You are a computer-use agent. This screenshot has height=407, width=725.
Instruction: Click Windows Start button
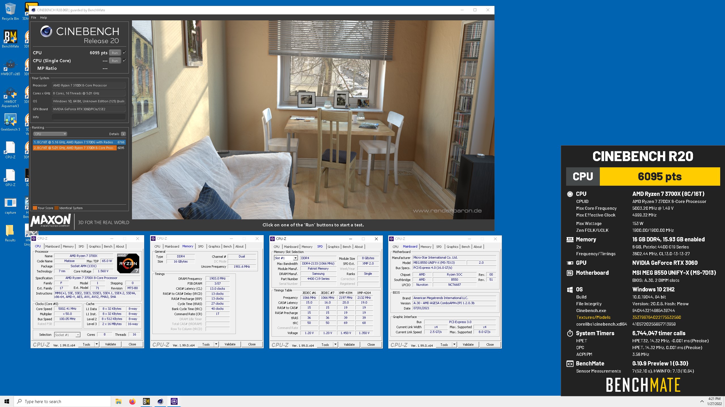click(7, 401)
